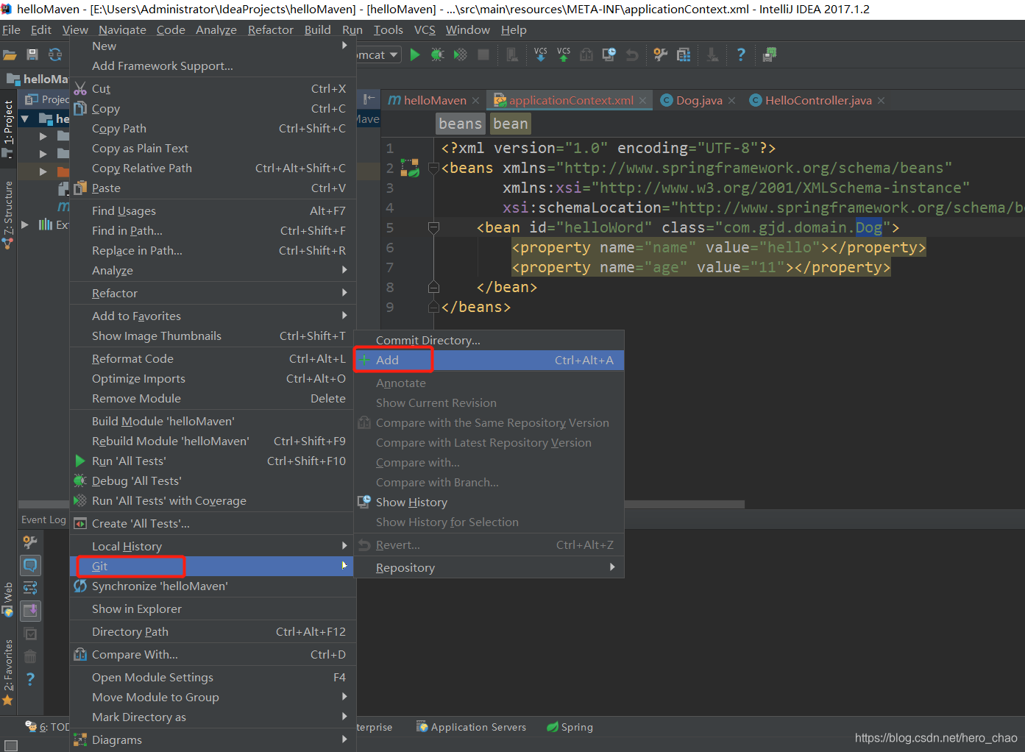Click the VCS Commit changes icon
Image resolution: width=1025 pixels, height=752 pixels.
point(564,54)
